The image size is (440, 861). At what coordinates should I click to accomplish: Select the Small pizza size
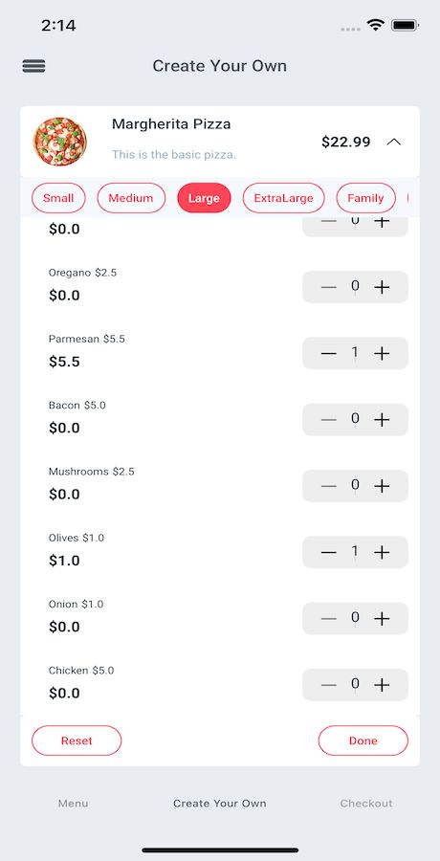coord(58,198)
